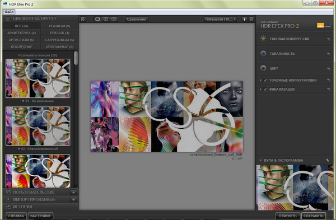Screen dimensions: 336x220
Task: Toggle the ФИНАЛИЗАЦИЯ checkbox
Action: (265, 90)
